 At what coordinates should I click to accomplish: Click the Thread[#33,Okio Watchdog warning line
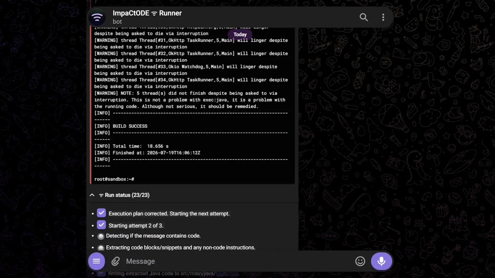(x=186, y=70)
